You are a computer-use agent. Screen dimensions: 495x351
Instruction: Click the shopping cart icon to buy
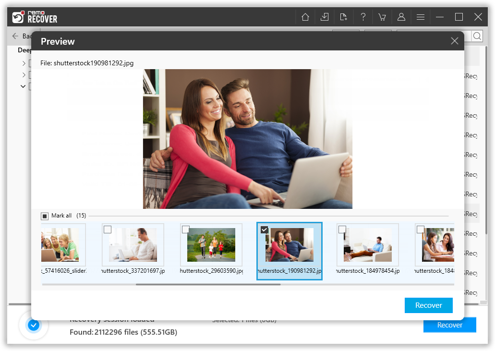coord(382,16)
